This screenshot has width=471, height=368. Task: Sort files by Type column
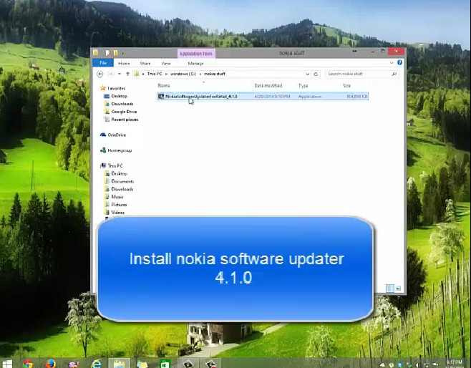[x=303, y=86]
